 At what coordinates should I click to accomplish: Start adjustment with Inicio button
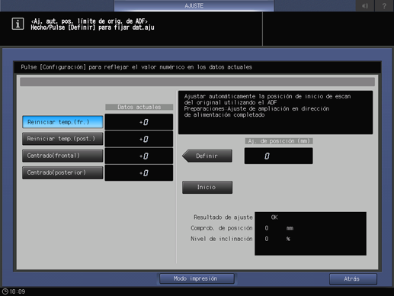click(x=207, y=188)
